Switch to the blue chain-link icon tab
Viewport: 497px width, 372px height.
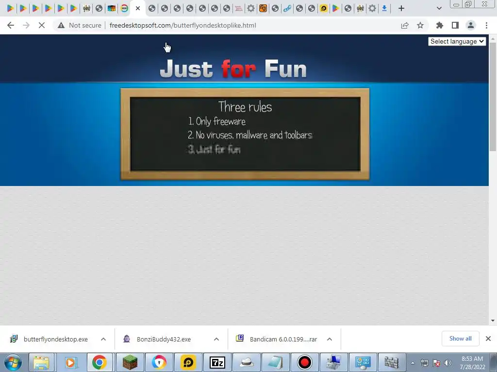coord(287,9)
